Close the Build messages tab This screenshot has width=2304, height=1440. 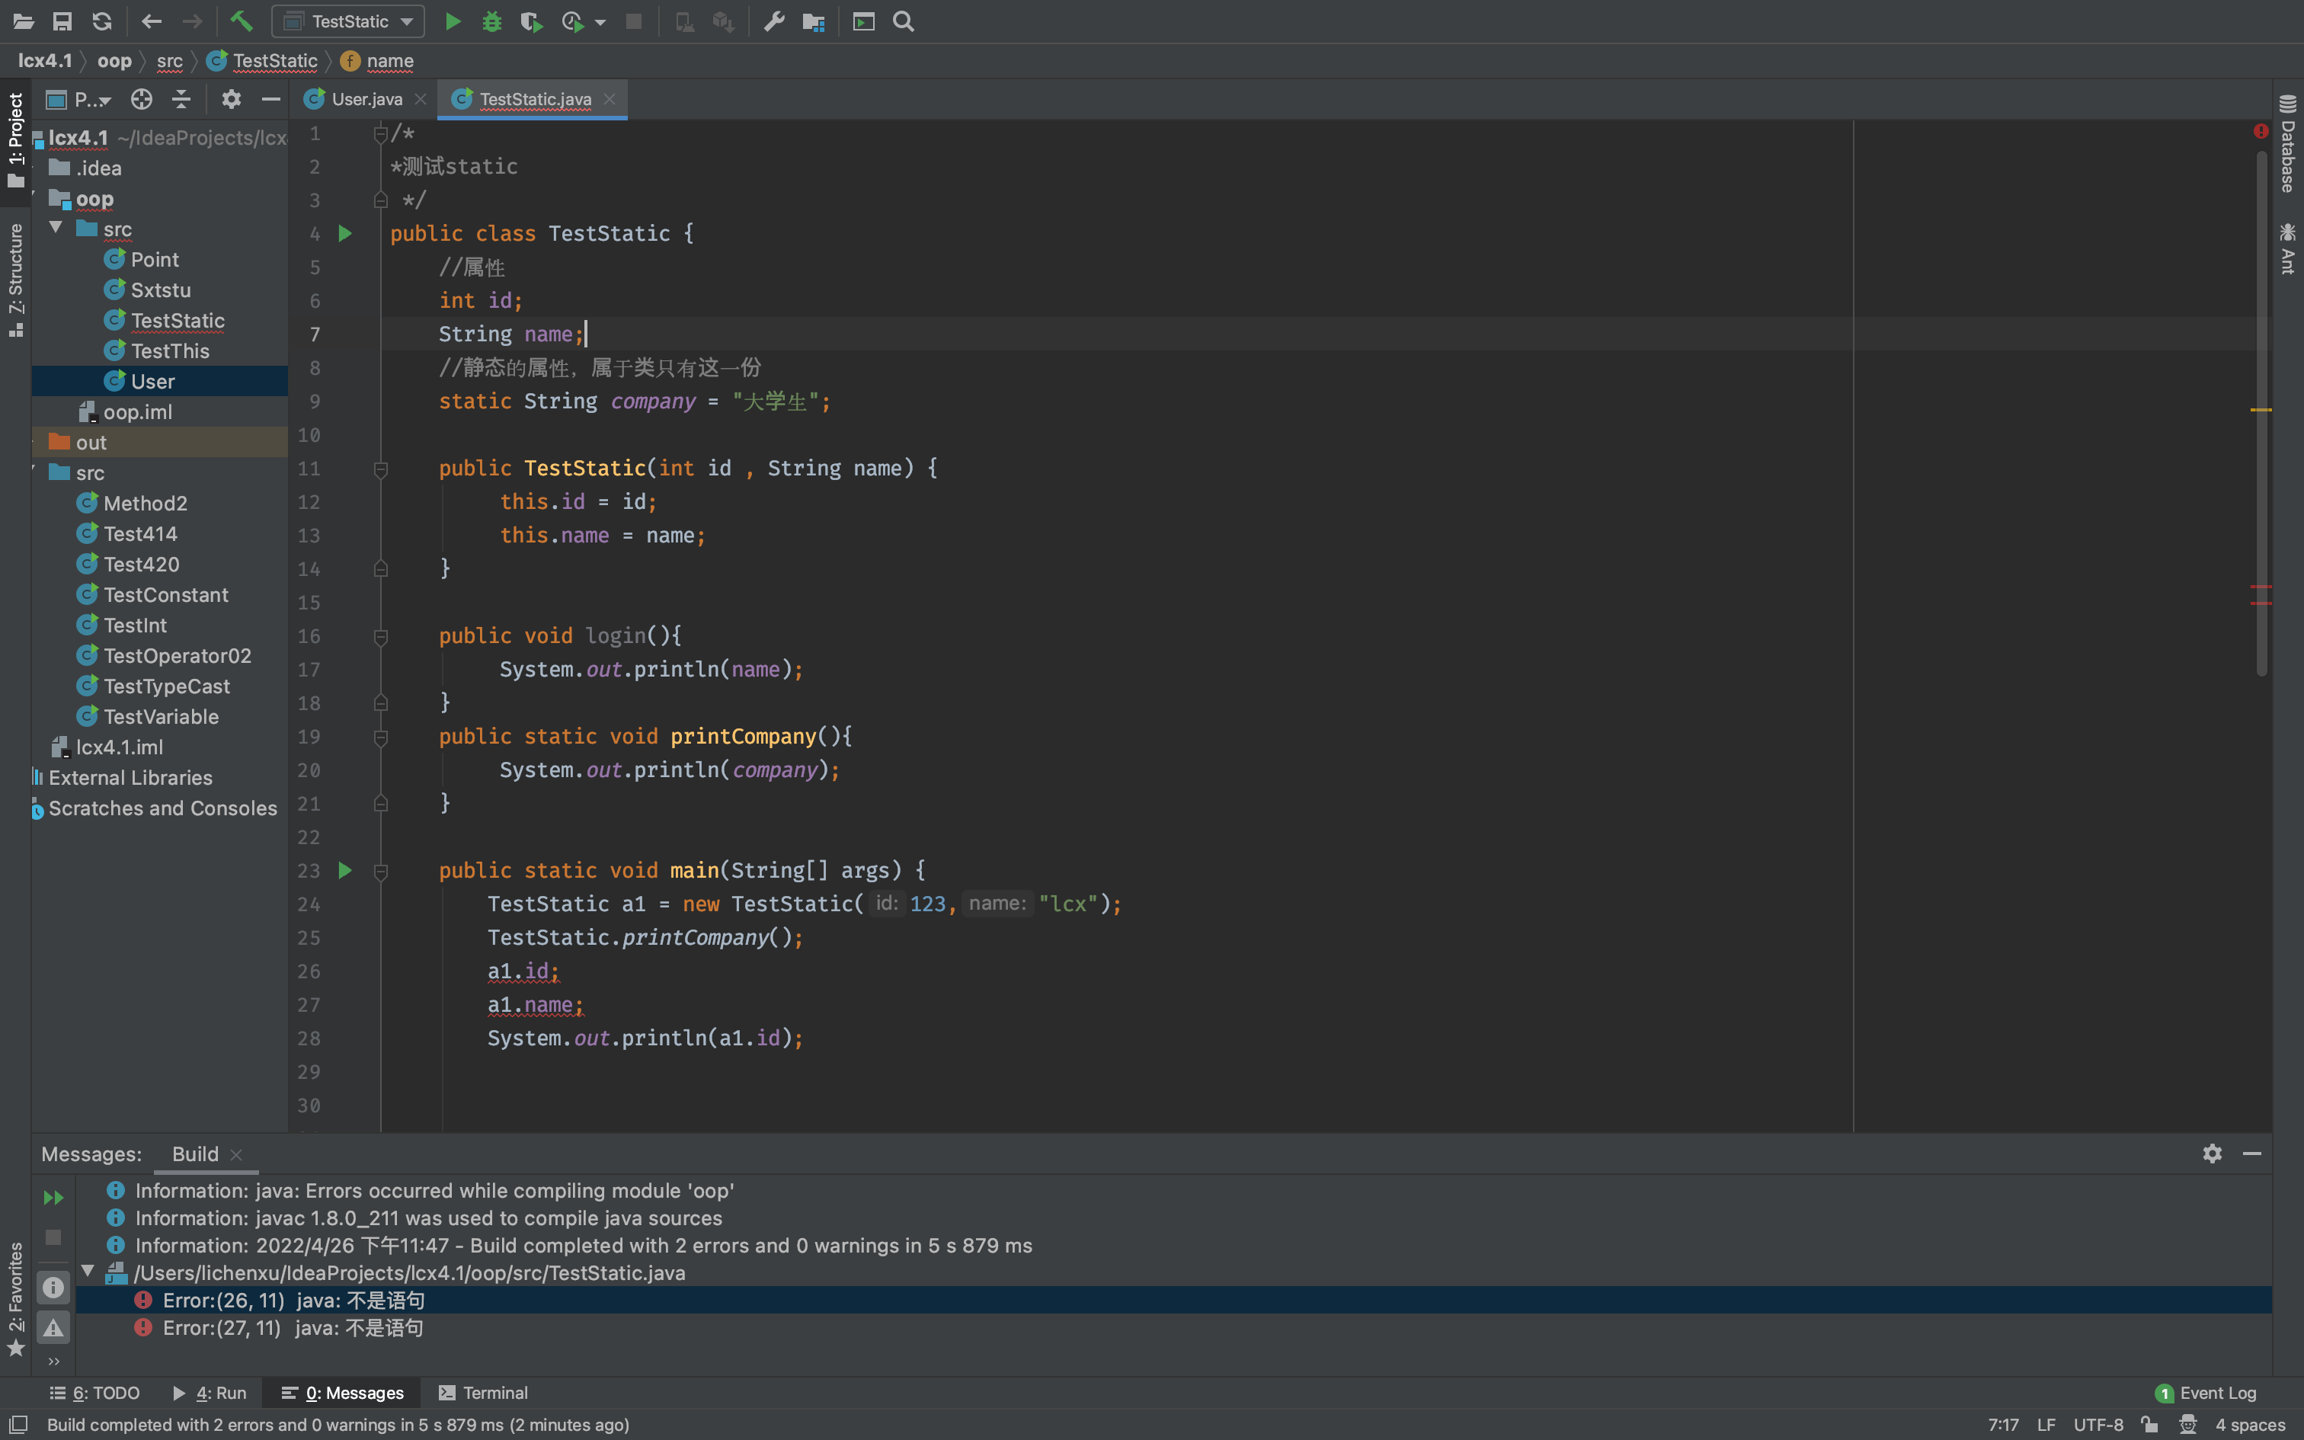coord(236,1154)
